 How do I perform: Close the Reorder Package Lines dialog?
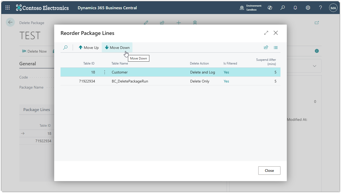point(269,170)
